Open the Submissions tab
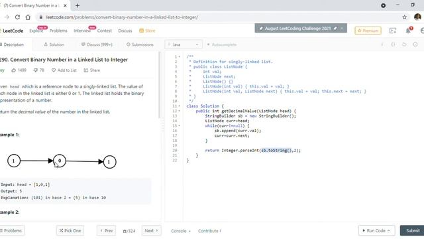The image size is (424, 239). [x=140, y=44]
